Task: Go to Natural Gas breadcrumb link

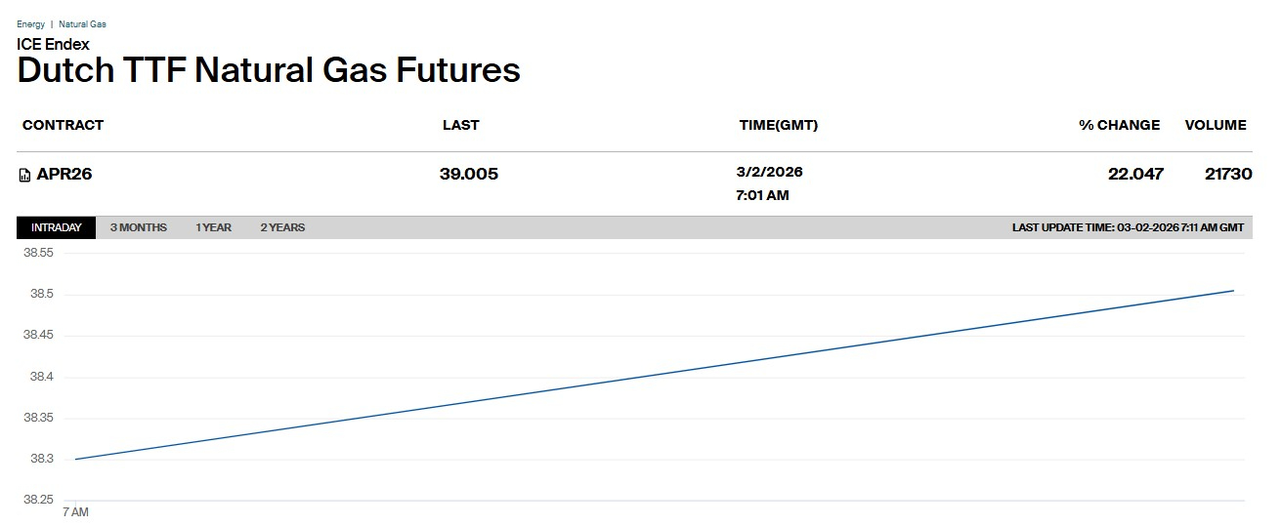Action: pos(82,23)
